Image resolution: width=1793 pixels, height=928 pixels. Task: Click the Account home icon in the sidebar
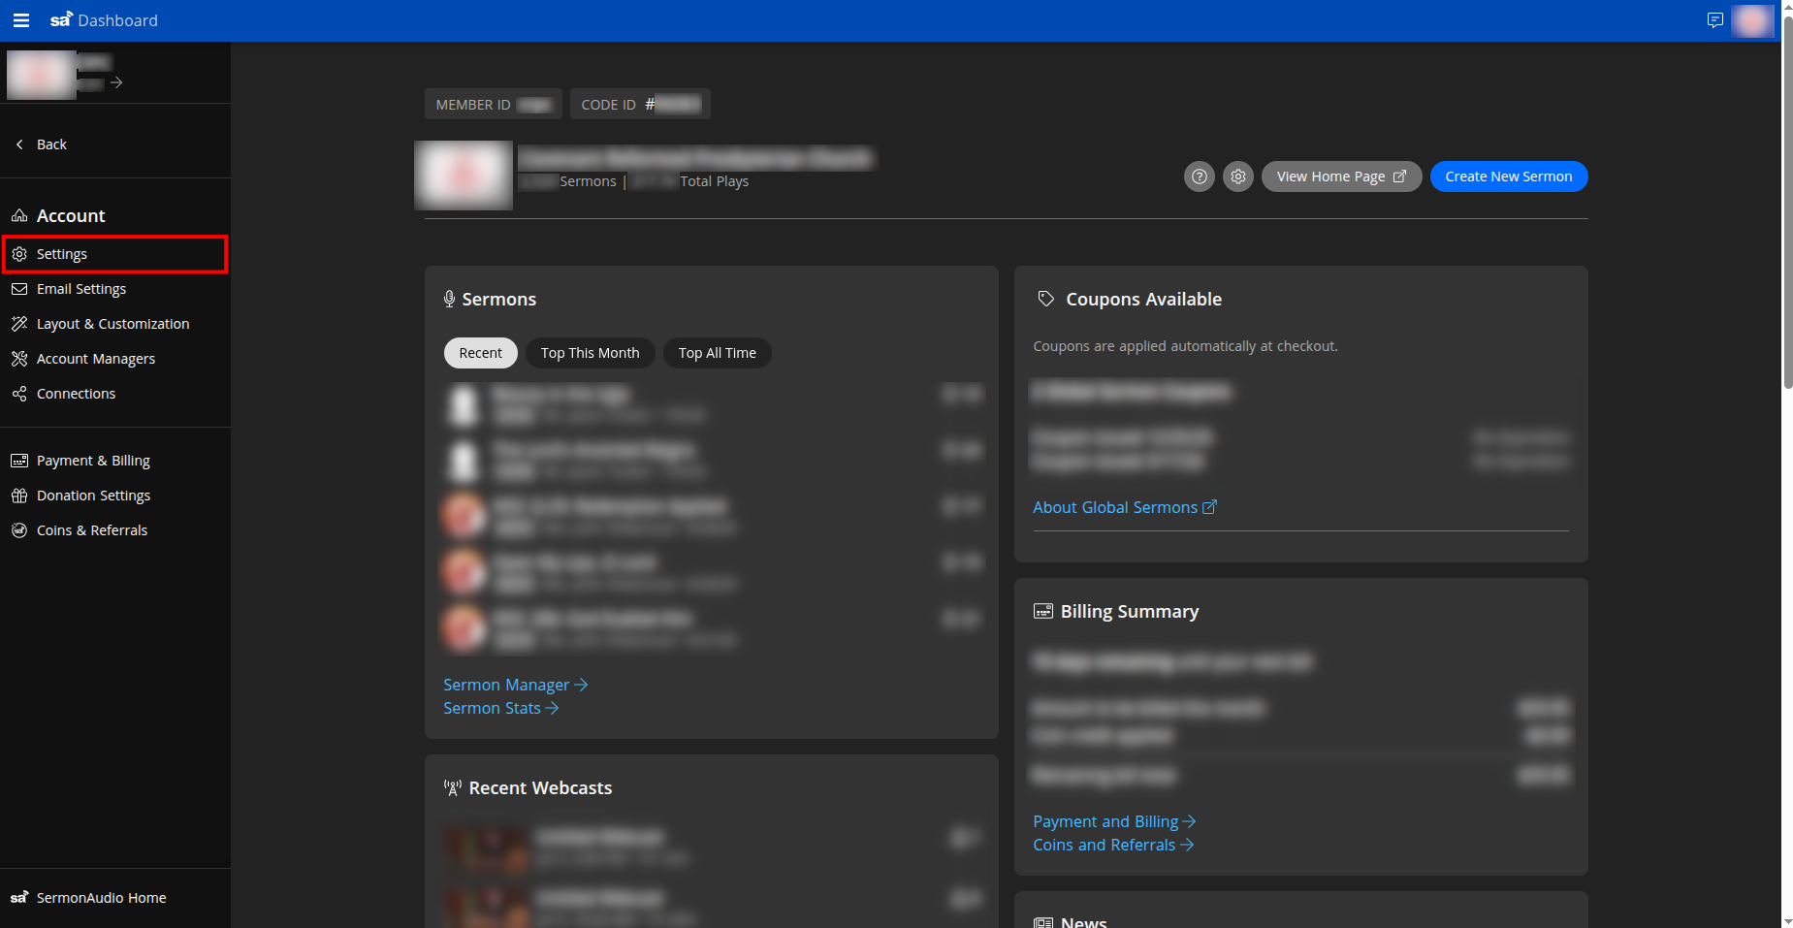19,215
